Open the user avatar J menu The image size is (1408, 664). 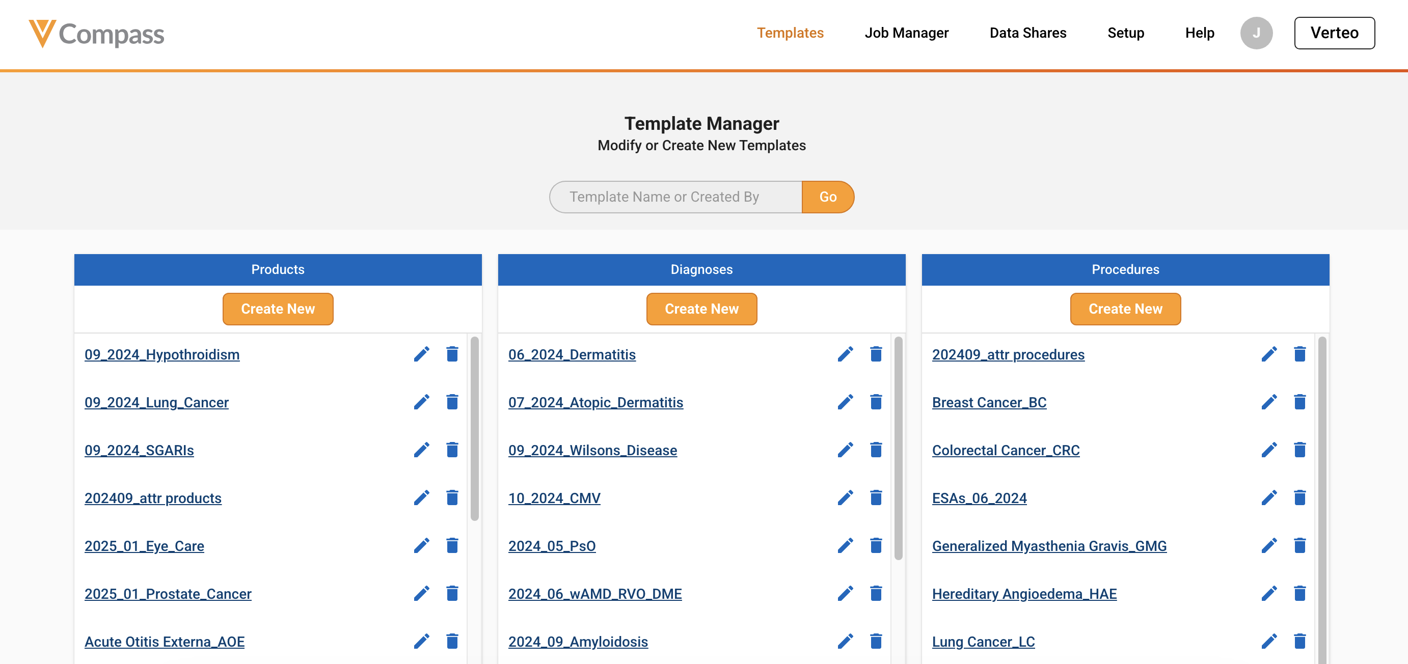click(x=1256, y=33)
